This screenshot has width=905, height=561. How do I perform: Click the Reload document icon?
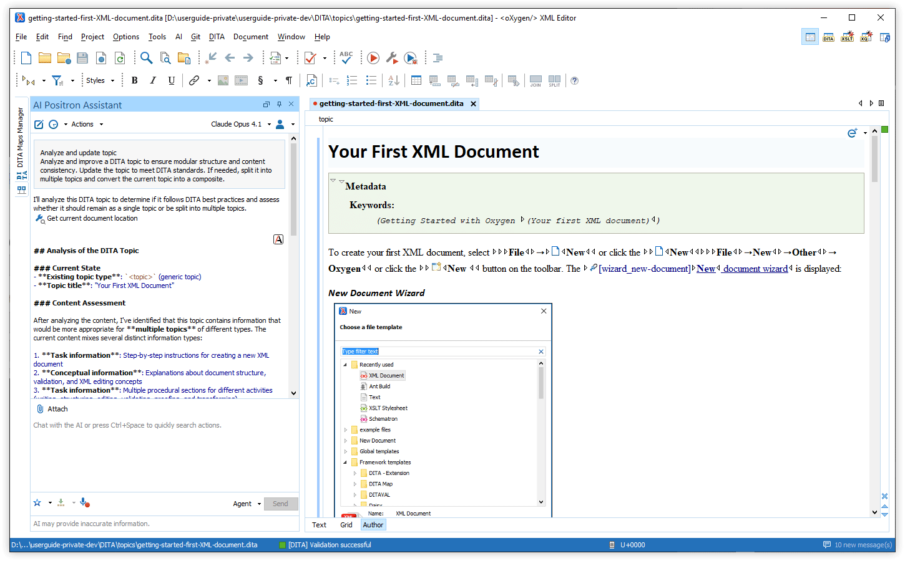click(120, 58)
